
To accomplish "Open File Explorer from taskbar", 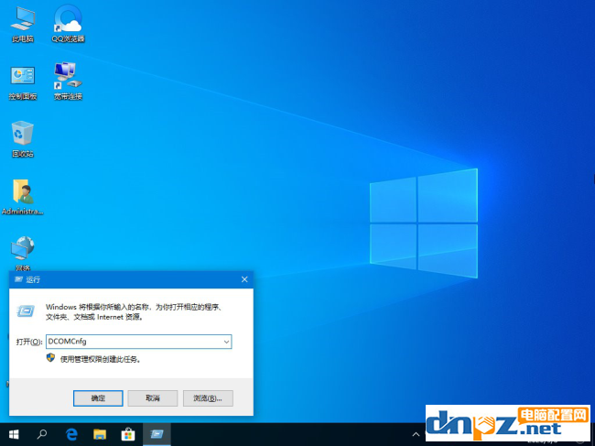I will [100, 434].
